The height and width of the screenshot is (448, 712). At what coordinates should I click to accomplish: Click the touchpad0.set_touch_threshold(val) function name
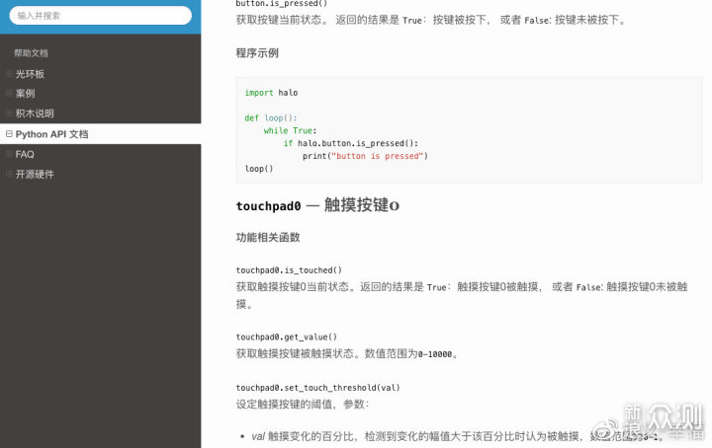pos(317,388)
